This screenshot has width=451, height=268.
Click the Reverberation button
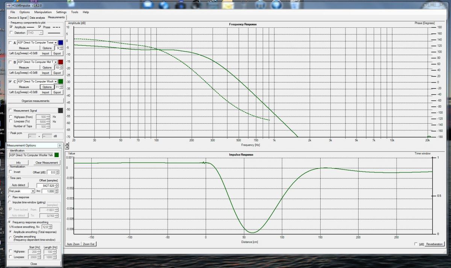coord(434,244)
